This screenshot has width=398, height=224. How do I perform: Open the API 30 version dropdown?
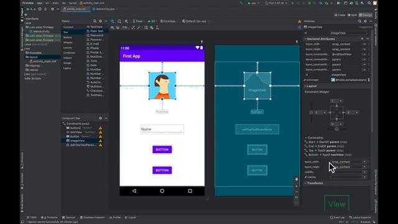click(x=152, y=21)
